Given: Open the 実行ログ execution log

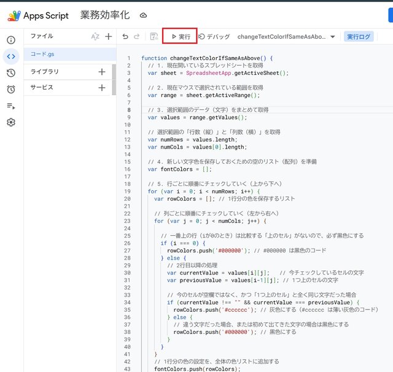Looking at the screenshot, I should [359, 37].
